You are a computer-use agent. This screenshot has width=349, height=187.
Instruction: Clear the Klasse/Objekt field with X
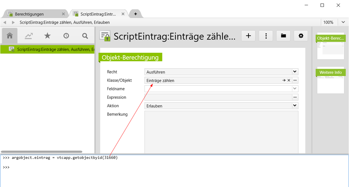pos(289,80)
